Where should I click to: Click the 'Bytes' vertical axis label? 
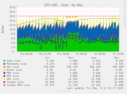pyautogui.click(x=3, y=29)
